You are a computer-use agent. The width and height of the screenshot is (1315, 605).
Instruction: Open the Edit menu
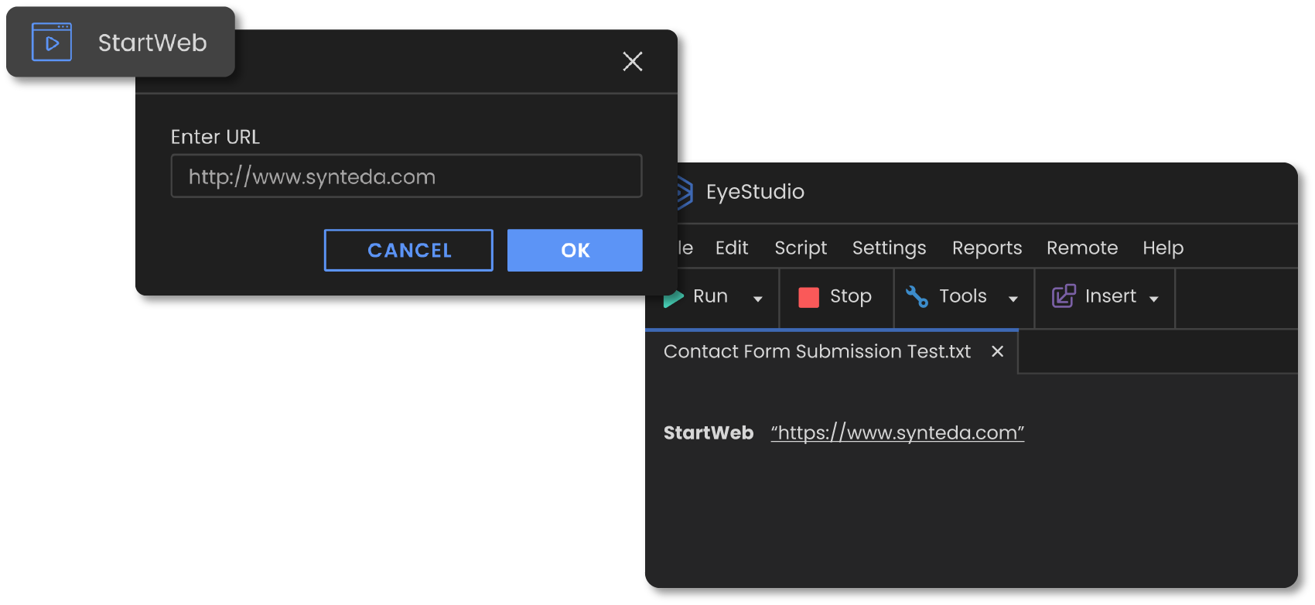point(732,248)
